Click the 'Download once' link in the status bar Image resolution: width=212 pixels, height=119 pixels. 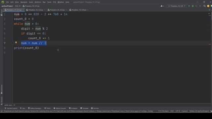coord(118,111)
